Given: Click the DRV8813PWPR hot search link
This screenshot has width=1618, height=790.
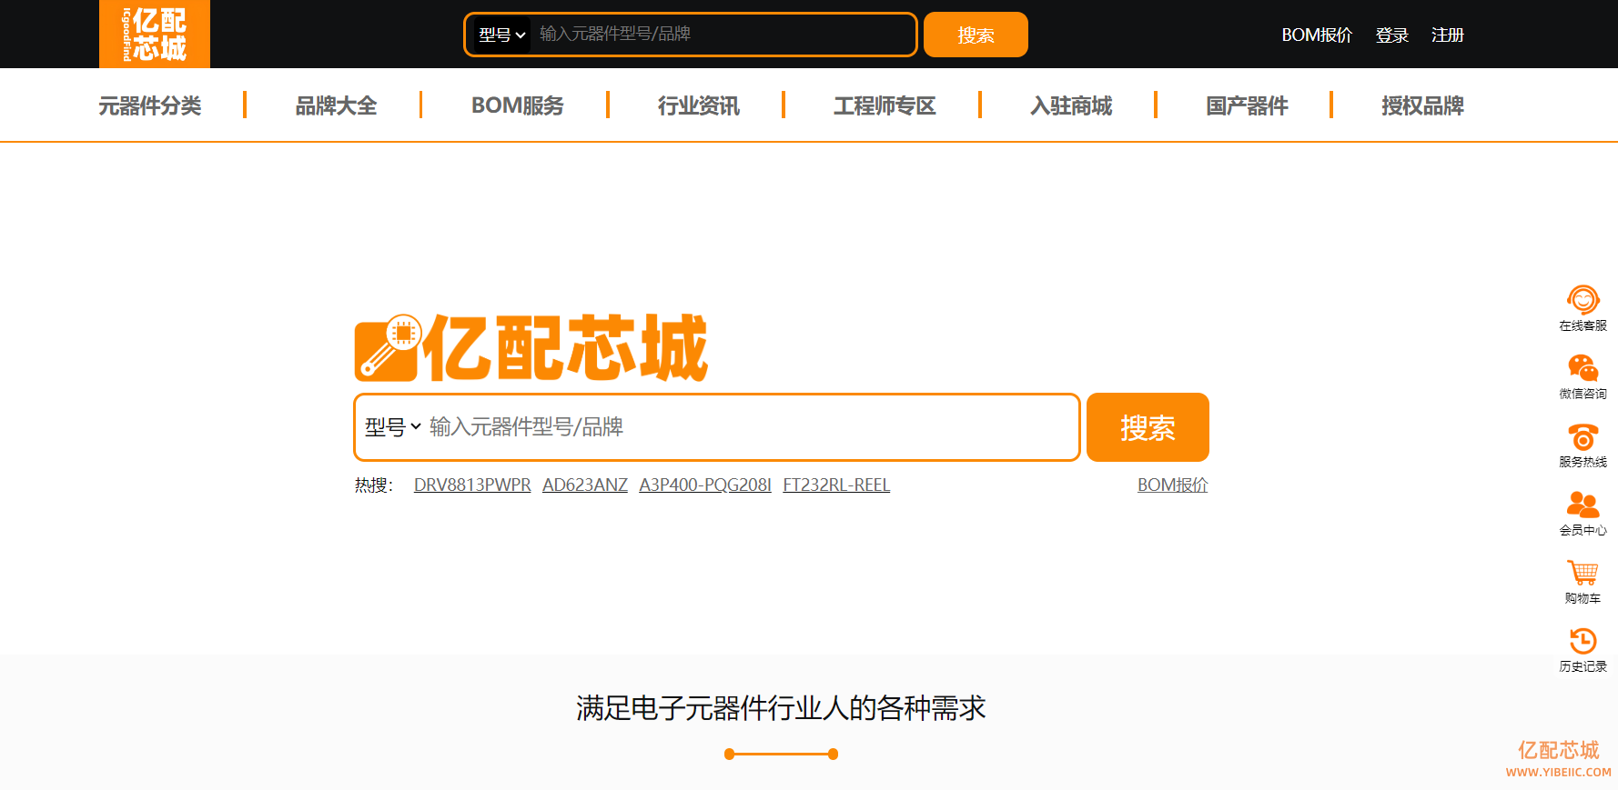Looking at the screenshot, I should [471, 485].
